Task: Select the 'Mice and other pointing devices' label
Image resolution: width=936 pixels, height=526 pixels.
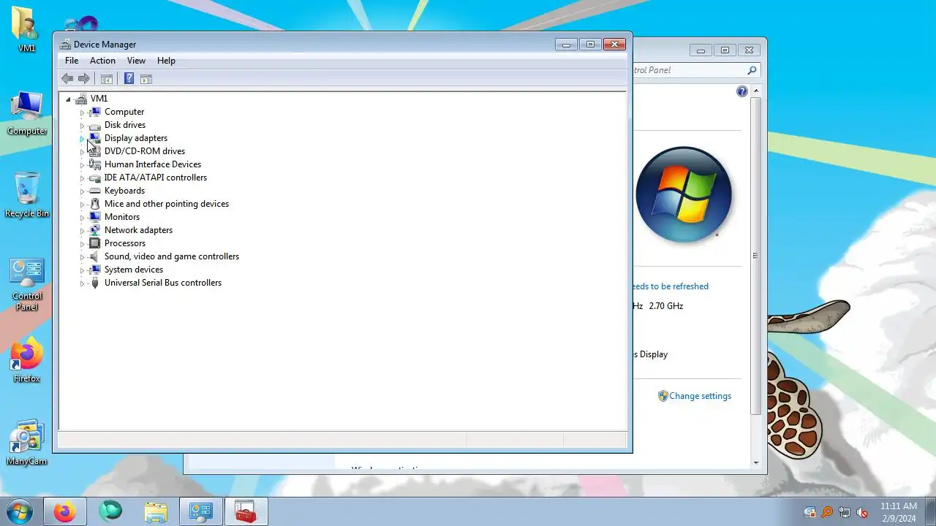Action: [x=167, y=204]
